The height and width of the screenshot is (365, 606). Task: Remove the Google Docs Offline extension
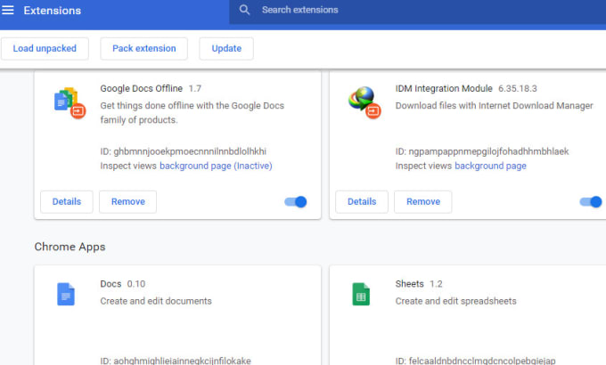point(128,201)
